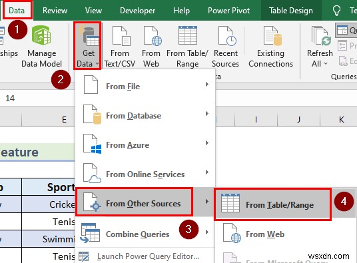
Task: Click the From Other Sources icon
Action: coord(91,202)
